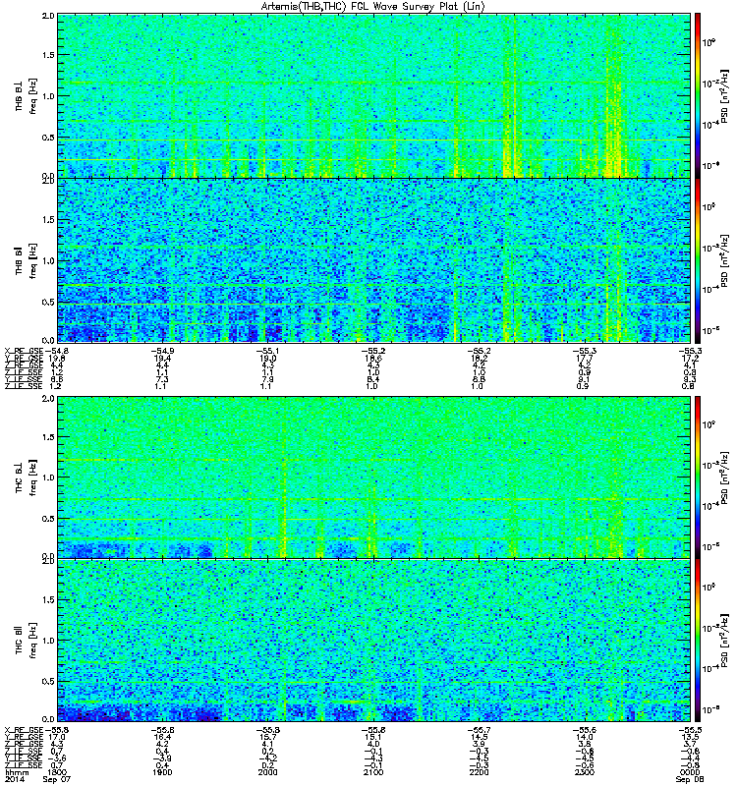
Task: Click the THB Y_RE_GSE value '17.7'
Action: point(584,358)
